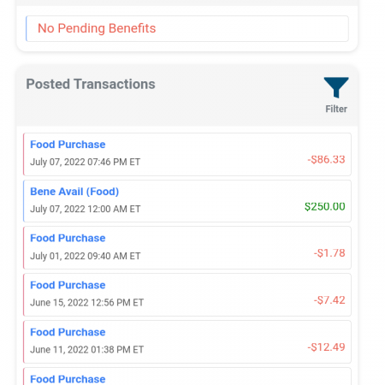Open the June 11 Food Purchase link
This screenshot has width=385, height=385.
point(68,332)
